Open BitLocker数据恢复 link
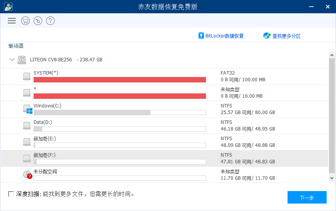Image resolution: width=336 pixels, height=211 pixels. 221,36
